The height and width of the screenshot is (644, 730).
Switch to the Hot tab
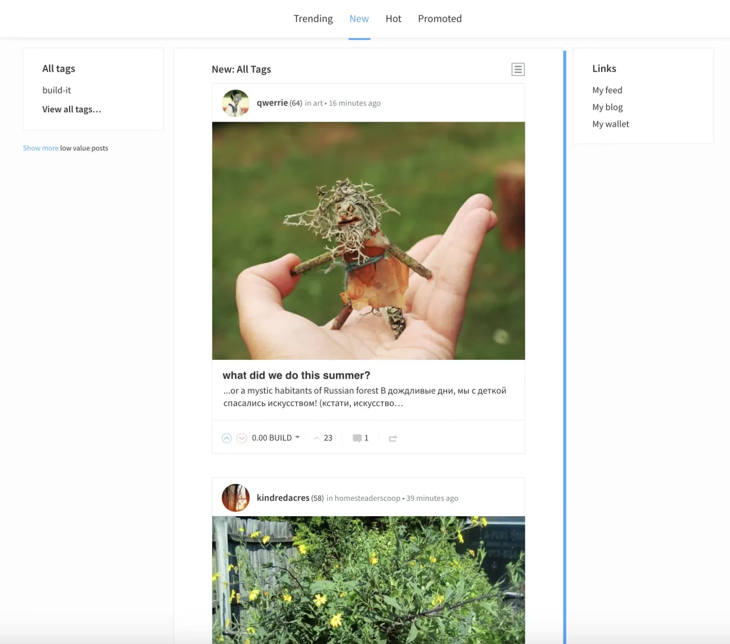[394, 19]
